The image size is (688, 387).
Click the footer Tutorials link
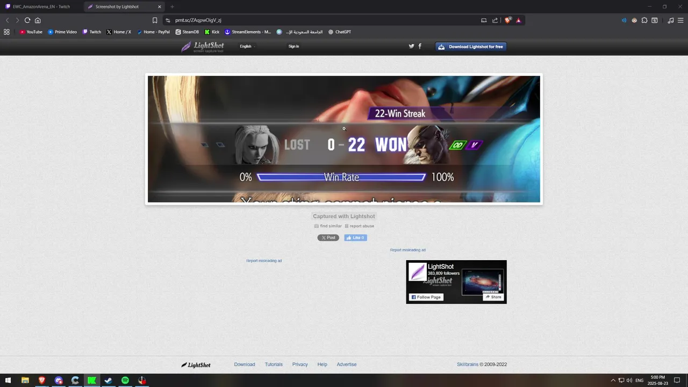274,364
